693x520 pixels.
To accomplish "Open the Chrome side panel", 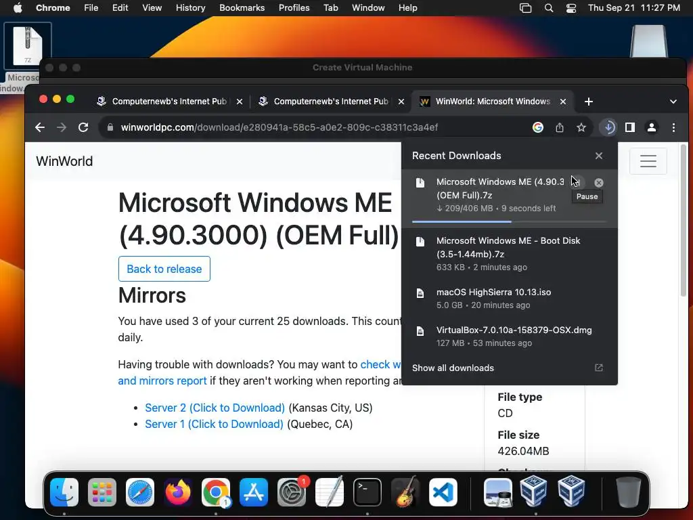I will click(x=630, y=127).
